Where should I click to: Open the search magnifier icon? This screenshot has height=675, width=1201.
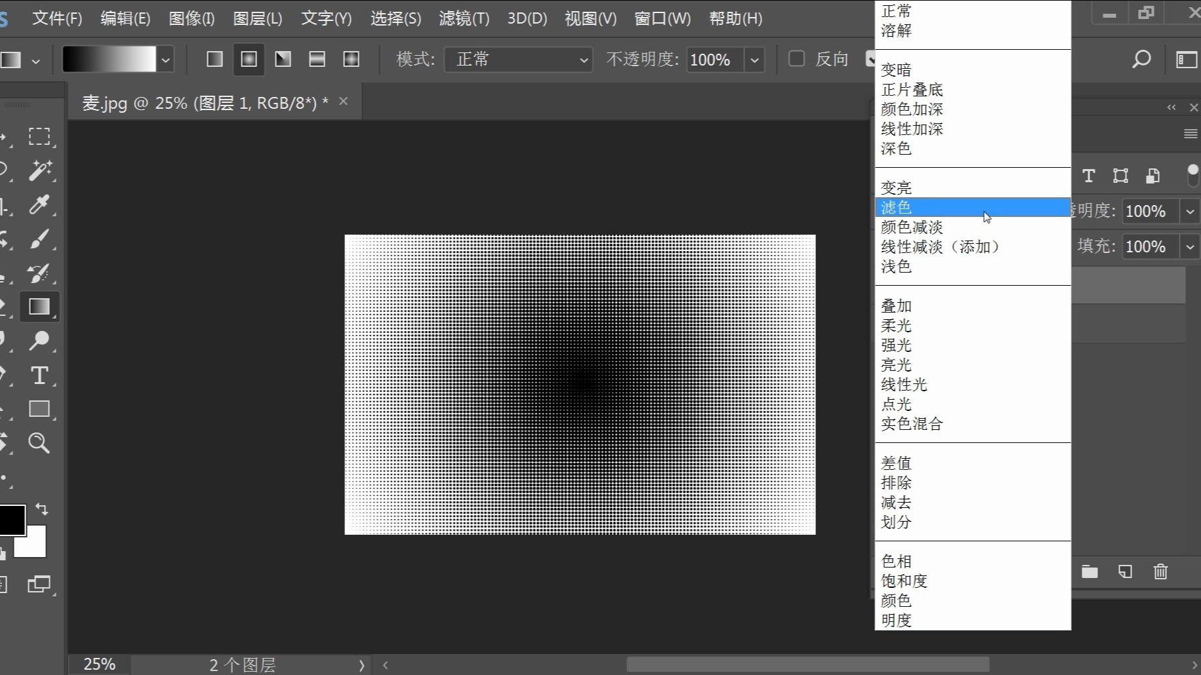pos(1141,60)
